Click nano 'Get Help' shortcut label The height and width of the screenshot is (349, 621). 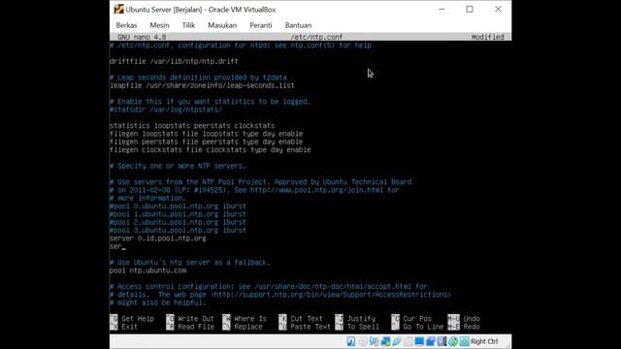tap(138, 319)
